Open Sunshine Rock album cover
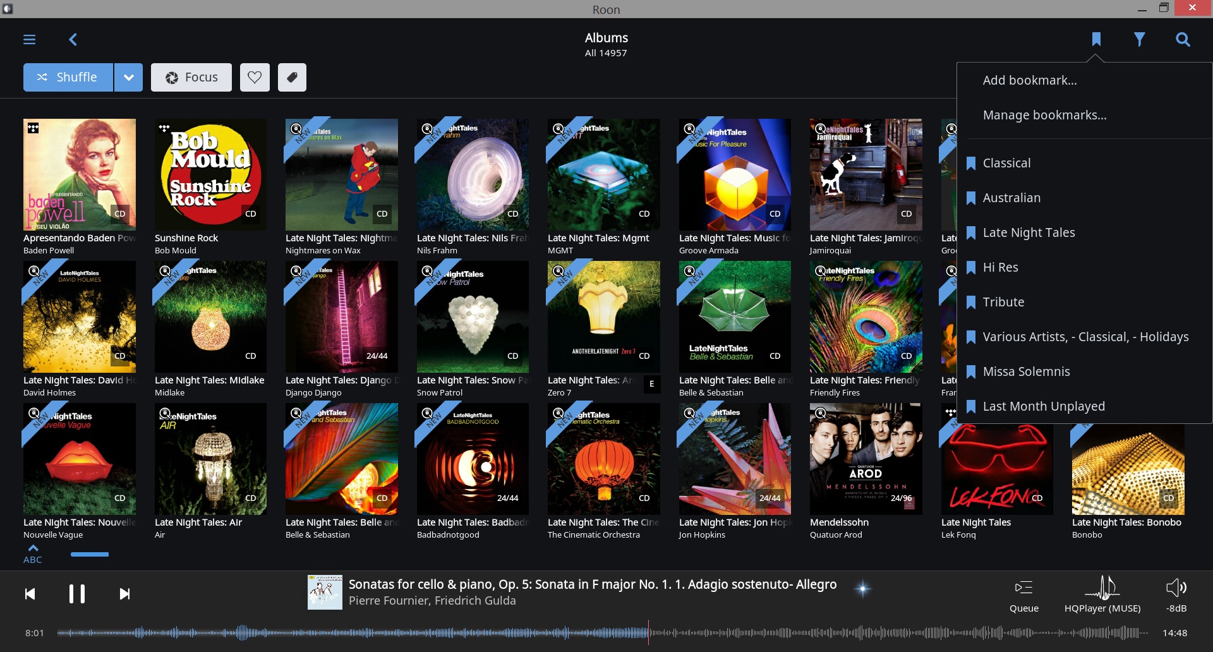The height and width of the screenshot is (652, 1213). (x=210, y=174)
